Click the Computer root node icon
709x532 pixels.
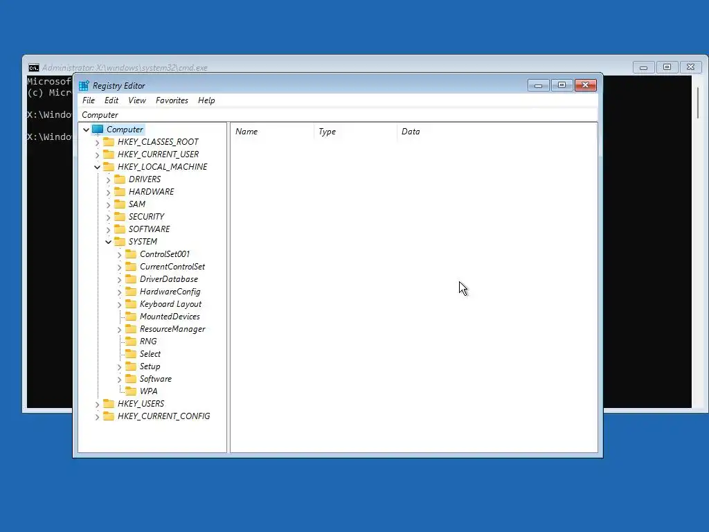98,130
